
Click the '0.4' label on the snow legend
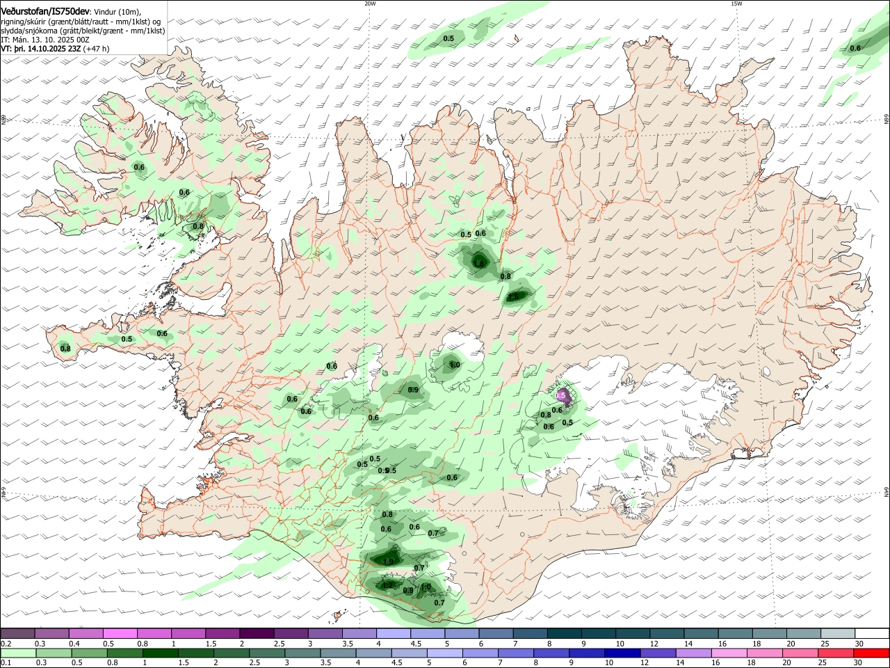74,644
